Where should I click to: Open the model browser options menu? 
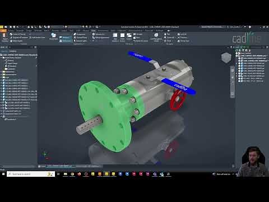[35, 47]
